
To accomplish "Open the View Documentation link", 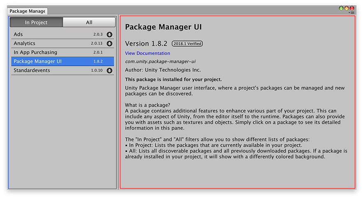I will (x=147, y=53).
